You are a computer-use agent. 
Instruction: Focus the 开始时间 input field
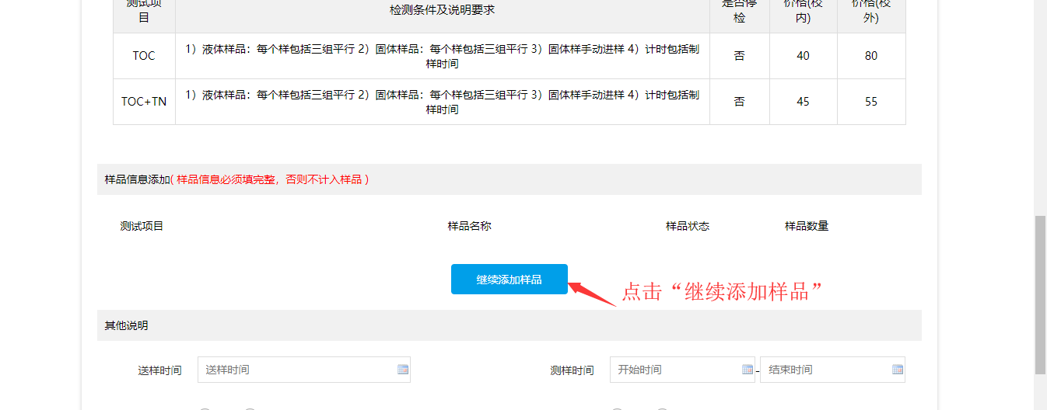(x=673, y=370)
